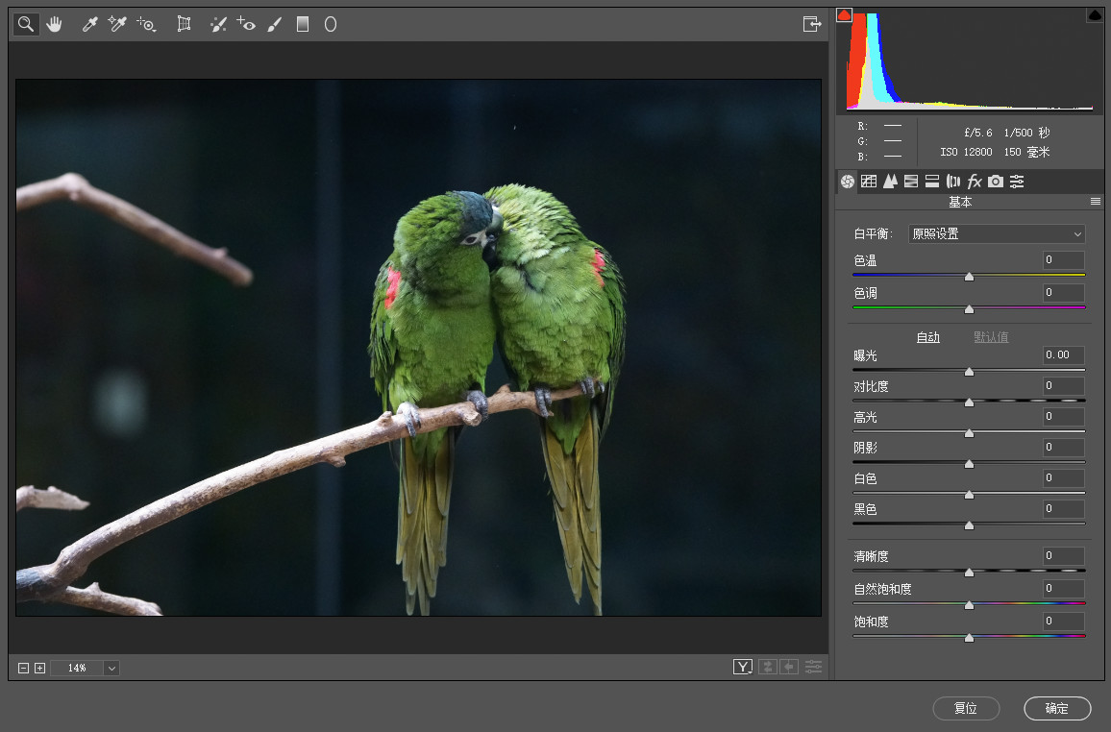The width and height of the screenshot is (1111, 732).
Task: Click the 曝光 exposure slider handle
Action: pyautogui.click(x=969, y=371)
